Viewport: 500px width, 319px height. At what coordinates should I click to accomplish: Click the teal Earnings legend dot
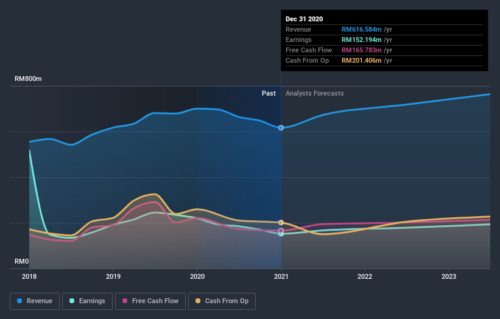pos(72,301)
